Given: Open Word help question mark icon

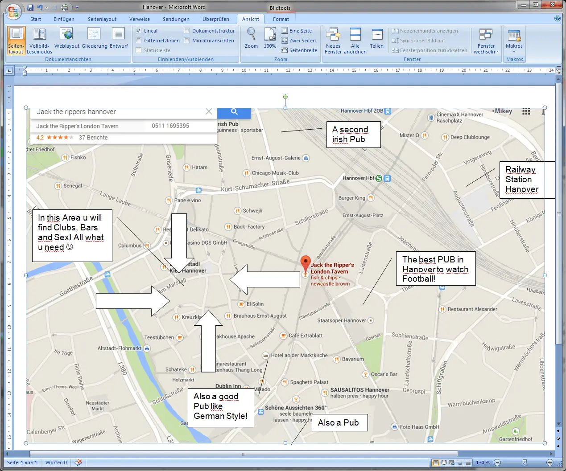Looking at the screenshot, I should tap(557, 19).
